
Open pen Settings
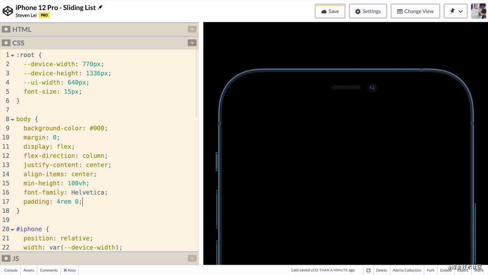(368, 11)
